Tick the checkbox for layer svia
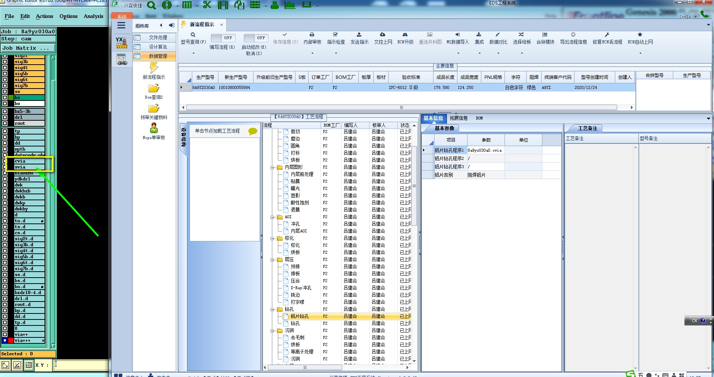Image resolution: width=714 pixels, height=377 pixels. [5, 167]
